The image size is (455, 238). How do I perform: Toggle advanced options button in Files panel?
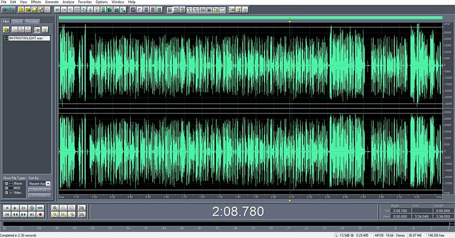coord(37,30)
